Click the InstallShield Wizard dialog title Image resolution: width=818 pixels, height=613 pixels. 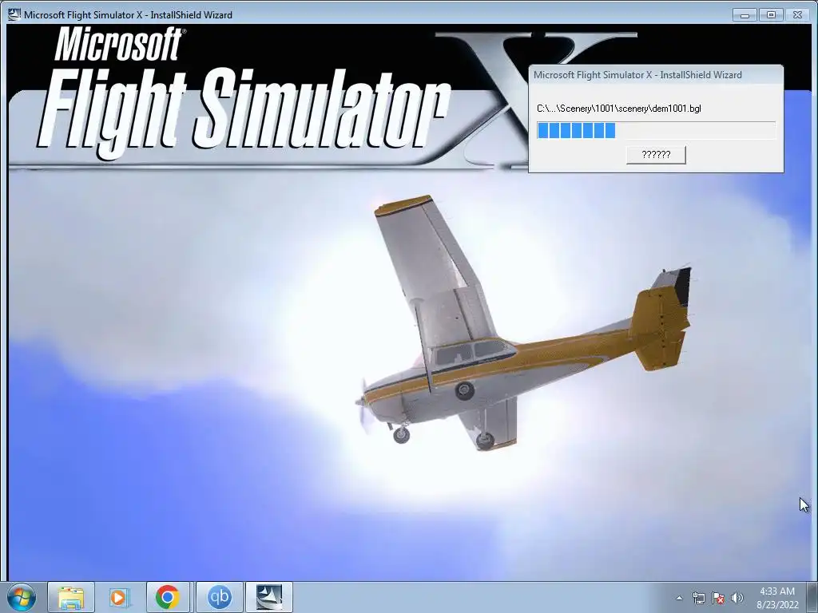coord(637,75)
